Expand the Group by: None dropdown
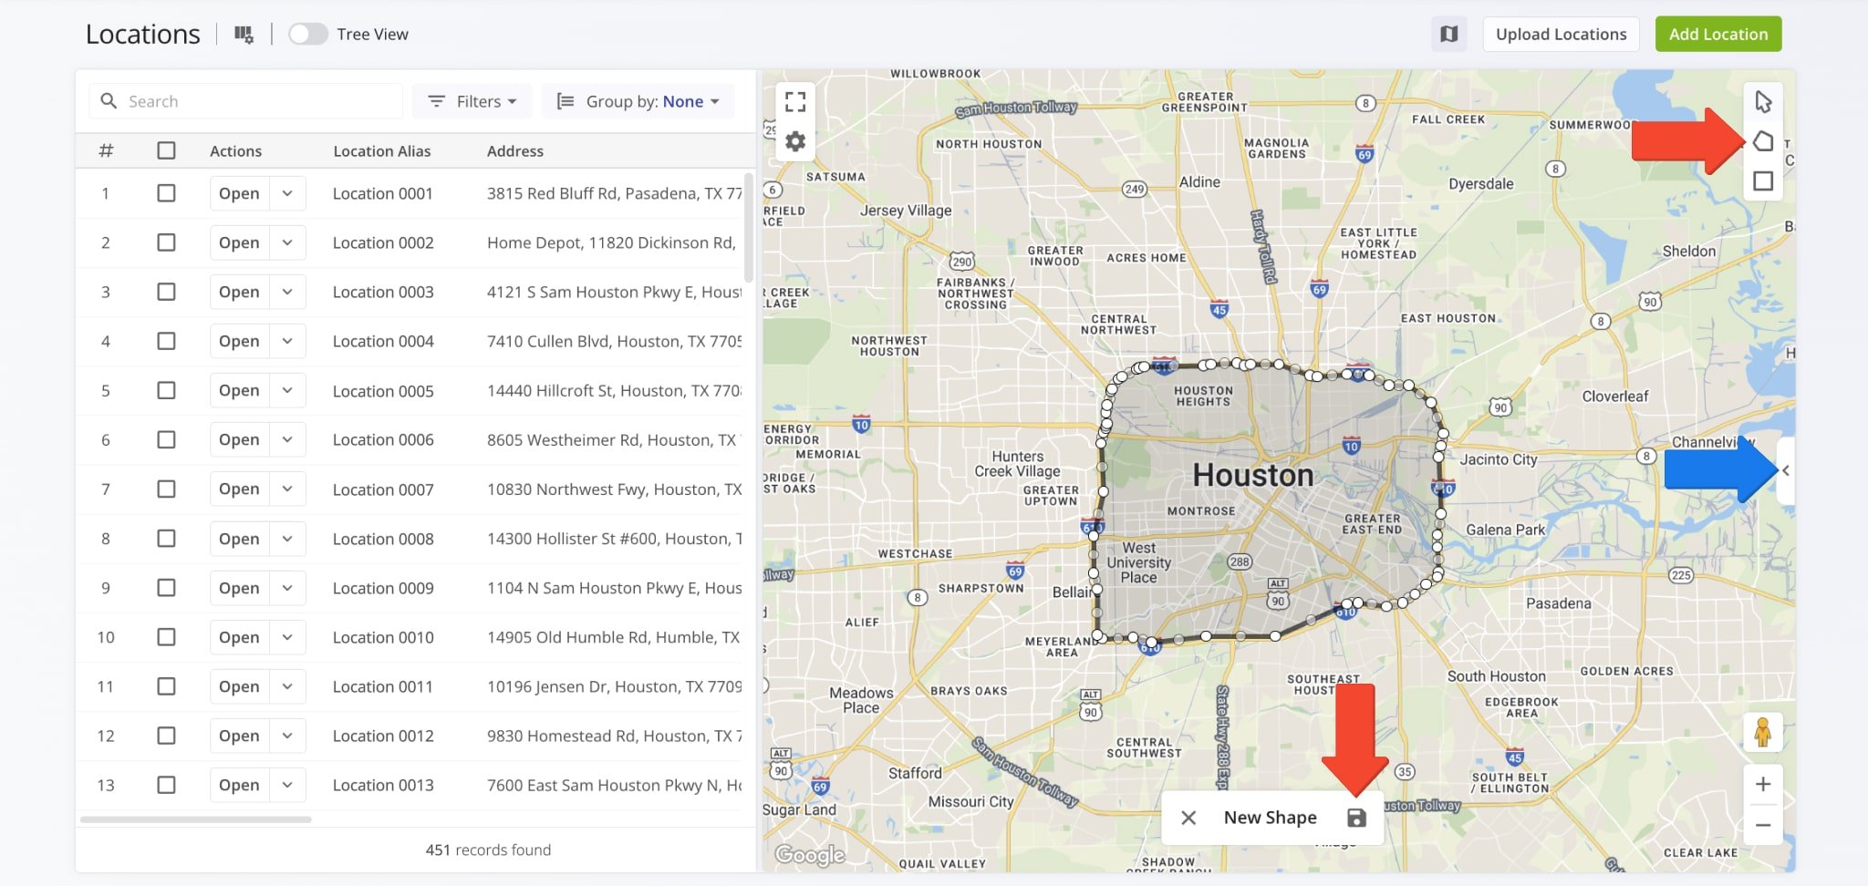1868x886 pixels. tap(638, 101)
